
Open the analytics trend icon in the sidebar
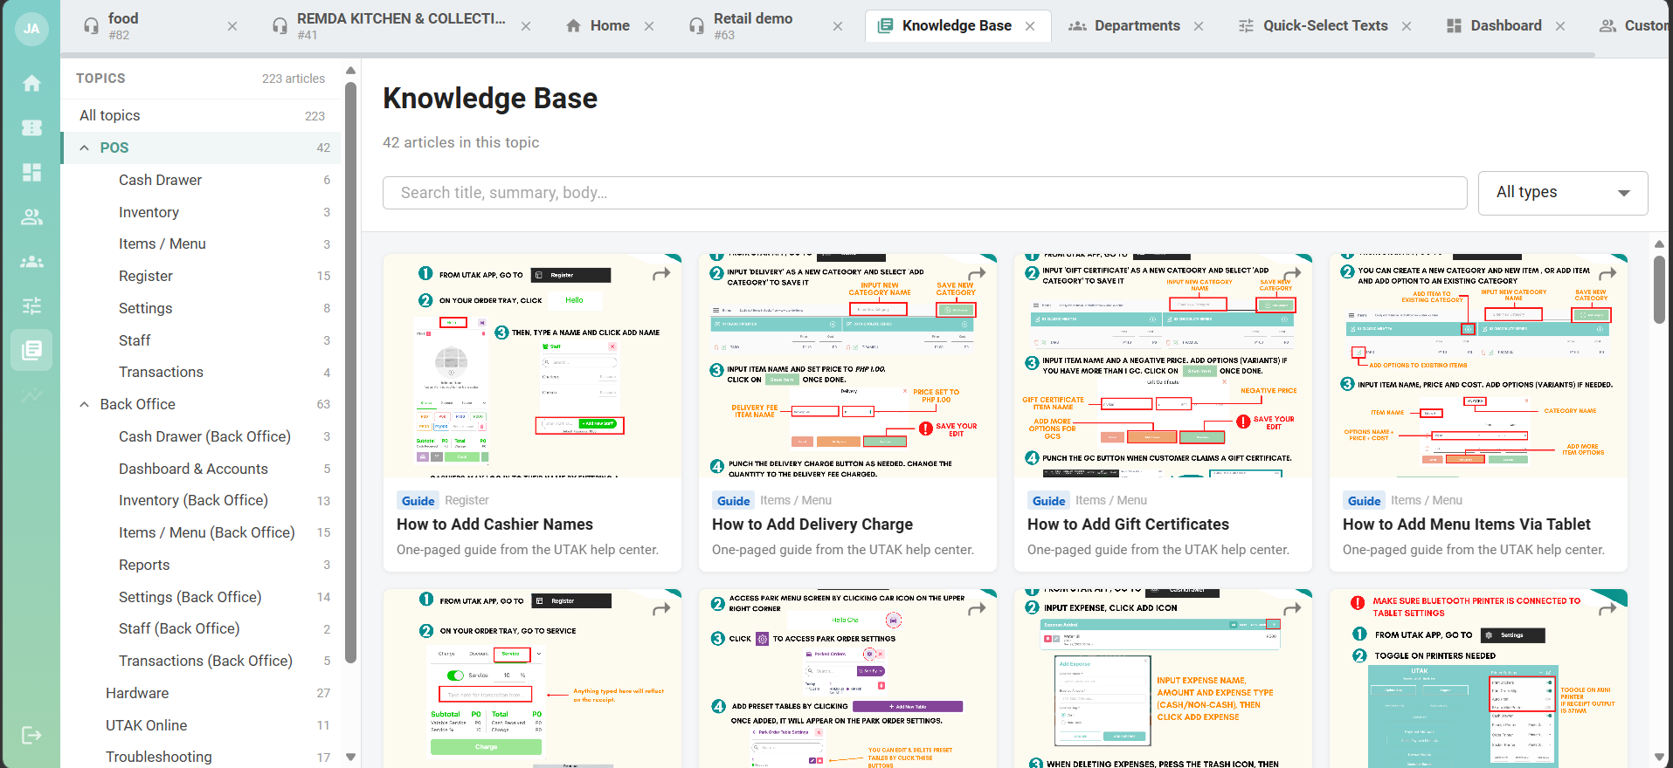click(x=31, y=394)
